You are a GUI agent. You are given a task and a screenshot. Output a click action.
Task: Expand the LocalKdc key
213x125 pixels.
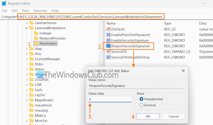[27, 80]
